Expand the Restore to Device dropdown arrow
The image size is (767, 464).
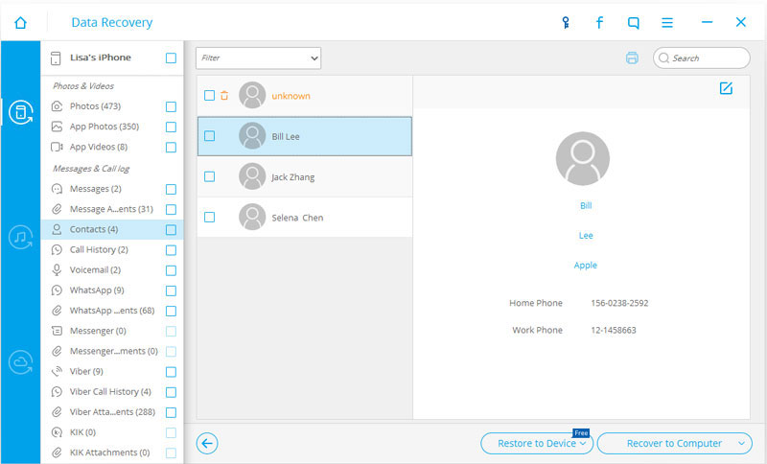pyautogui.click(x=584, y=443)
